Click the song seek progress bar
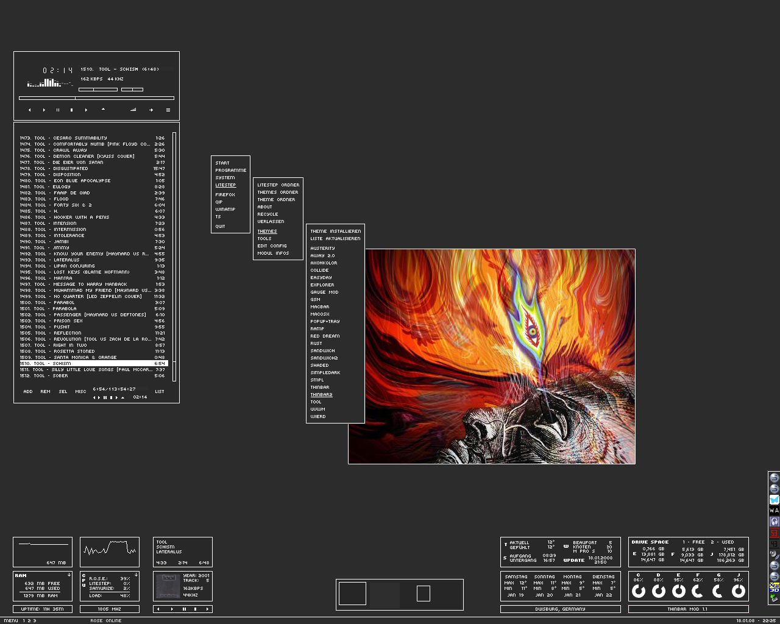The image size is (780, 624). point(96,97)
